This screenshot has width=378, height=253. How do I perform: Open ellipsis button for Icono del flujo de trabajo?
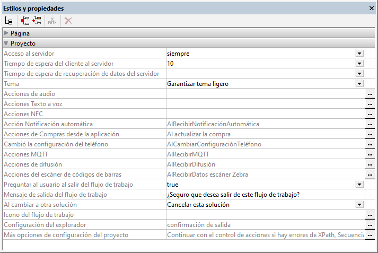coord(370,215)
